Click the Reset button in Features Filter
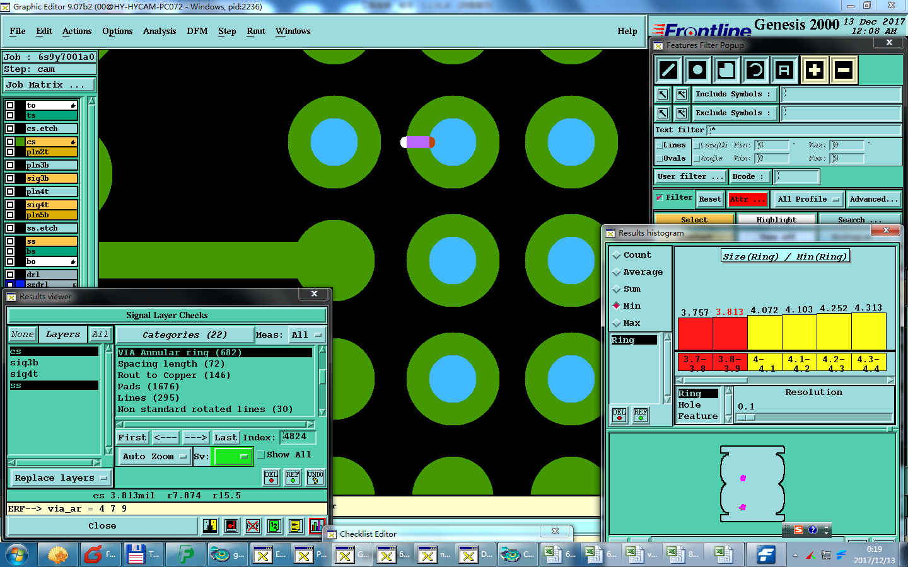Screen dimensions: 908x567 pyautogui.click(x=710, y=199)
